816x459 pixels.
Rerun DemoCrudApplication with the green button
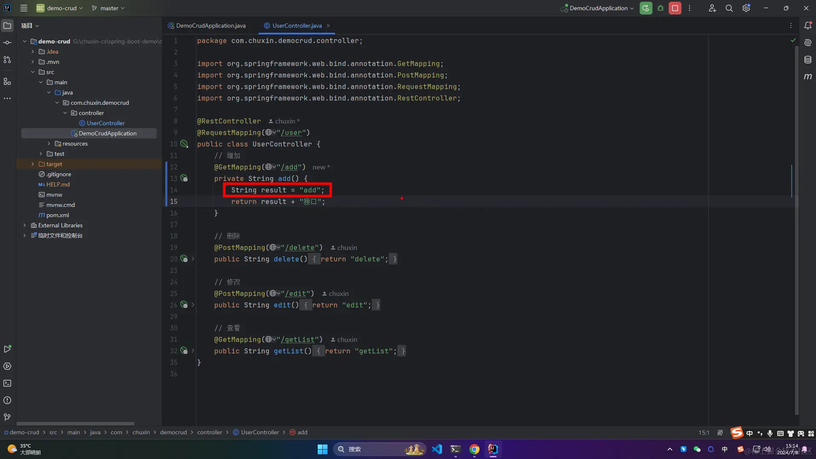point(646,8)
